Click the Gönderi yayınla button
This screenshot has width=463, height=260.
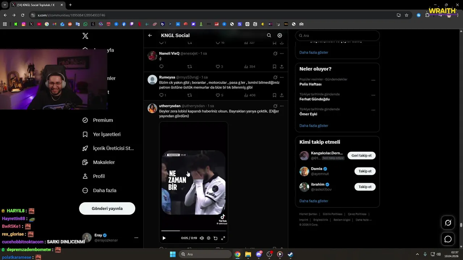pos(107,208)
